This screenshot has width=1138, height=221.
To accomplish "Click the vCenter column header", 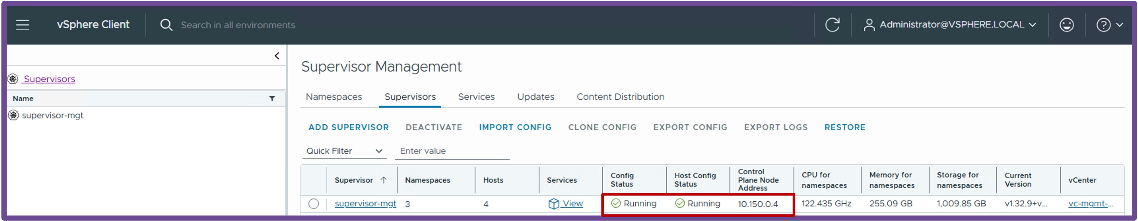I will point(1082,180).
